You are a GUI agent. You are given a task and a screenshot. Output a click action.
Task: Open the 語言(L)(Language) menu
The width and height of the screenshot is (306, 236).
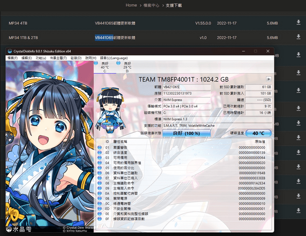pyautogui.click(x=114, y=58)
